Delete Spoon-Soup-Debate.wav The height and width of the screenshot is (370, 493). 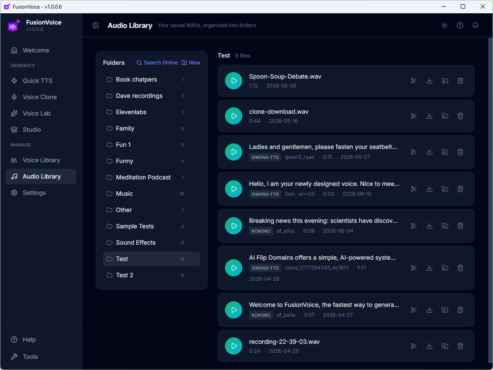(x=460, y=81)
